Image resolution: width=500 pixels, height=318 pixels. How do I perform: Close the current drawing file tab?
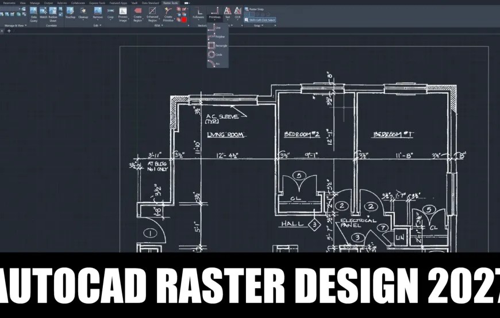tap(2, 30)
